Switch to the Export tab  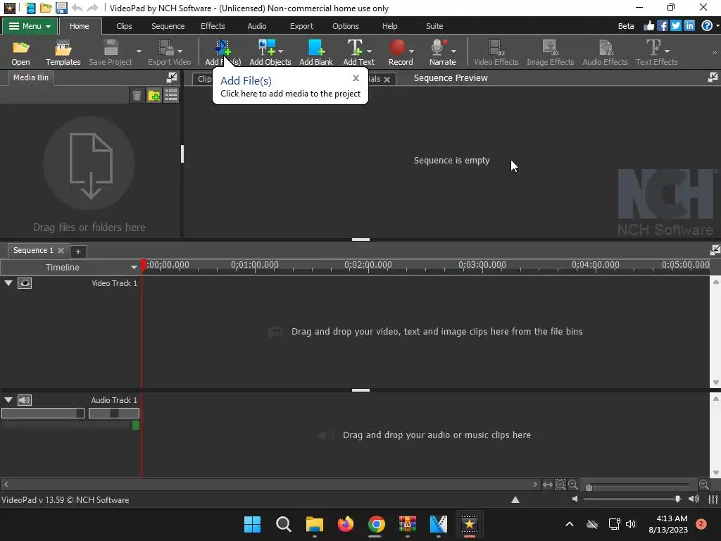(x=301, y=26)
